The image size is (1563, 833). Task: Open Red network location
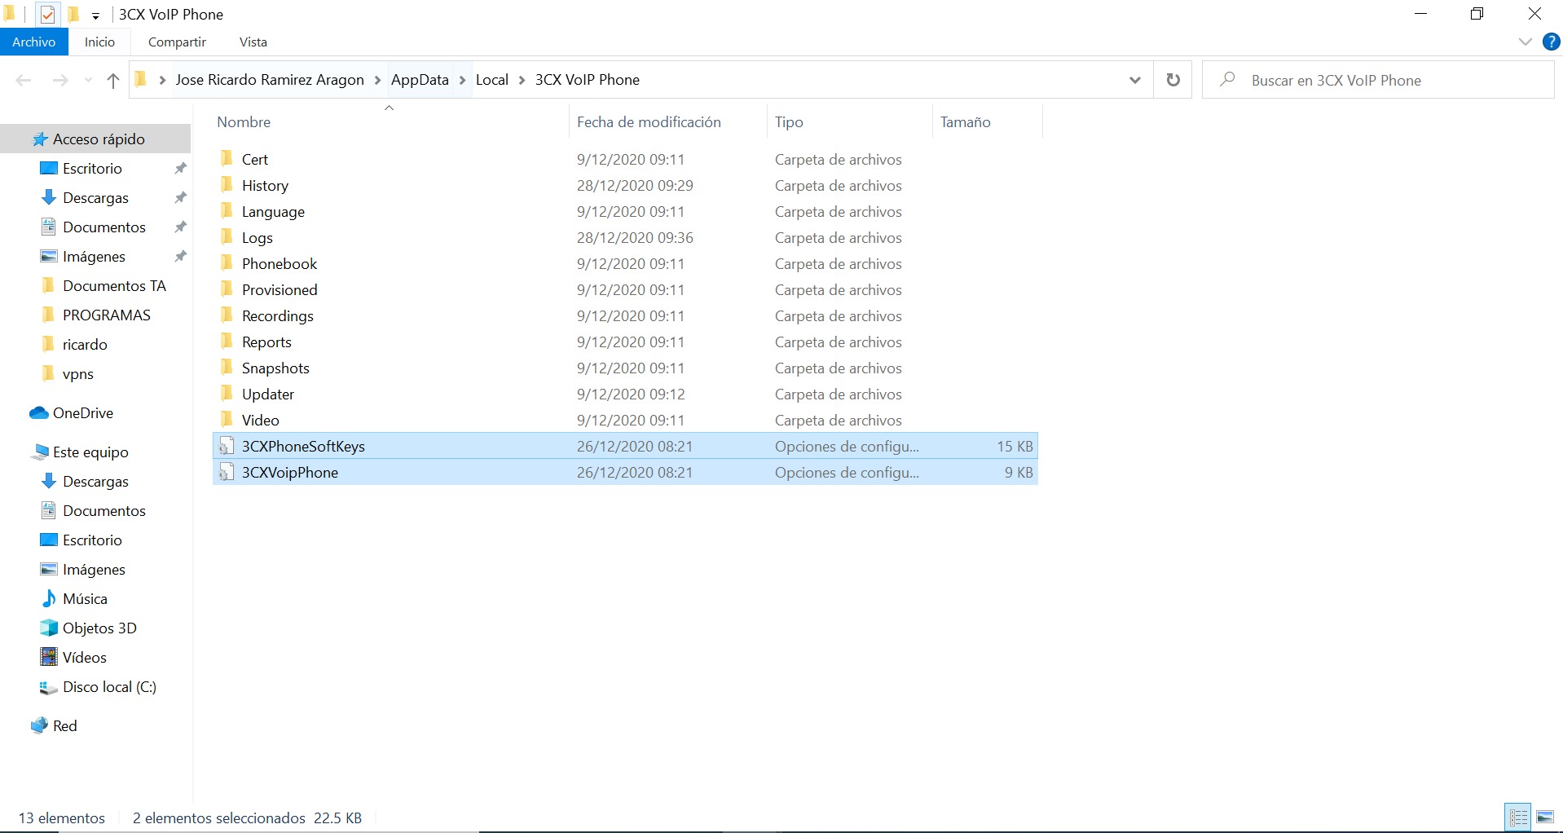(x=64, y=726)
